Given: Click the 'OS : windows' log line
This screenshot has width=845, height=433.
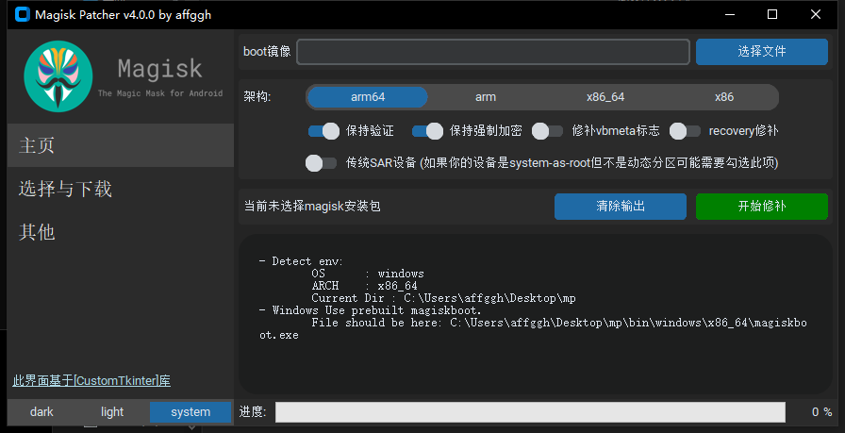Looking at the screenshot, I should pos(368,274).
